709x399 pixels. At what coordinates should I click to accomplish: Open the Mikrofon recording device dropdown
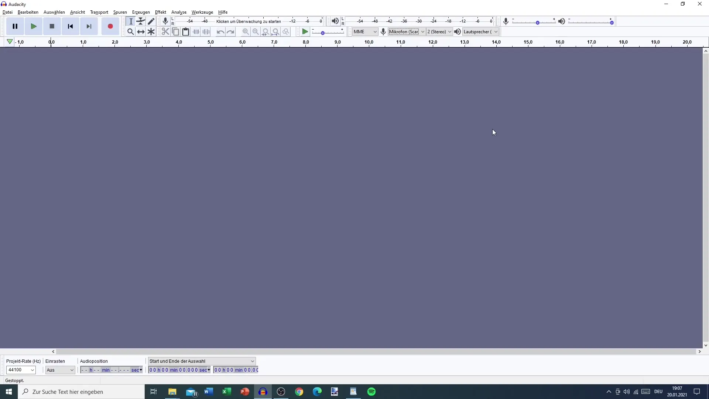click(407, 32)
